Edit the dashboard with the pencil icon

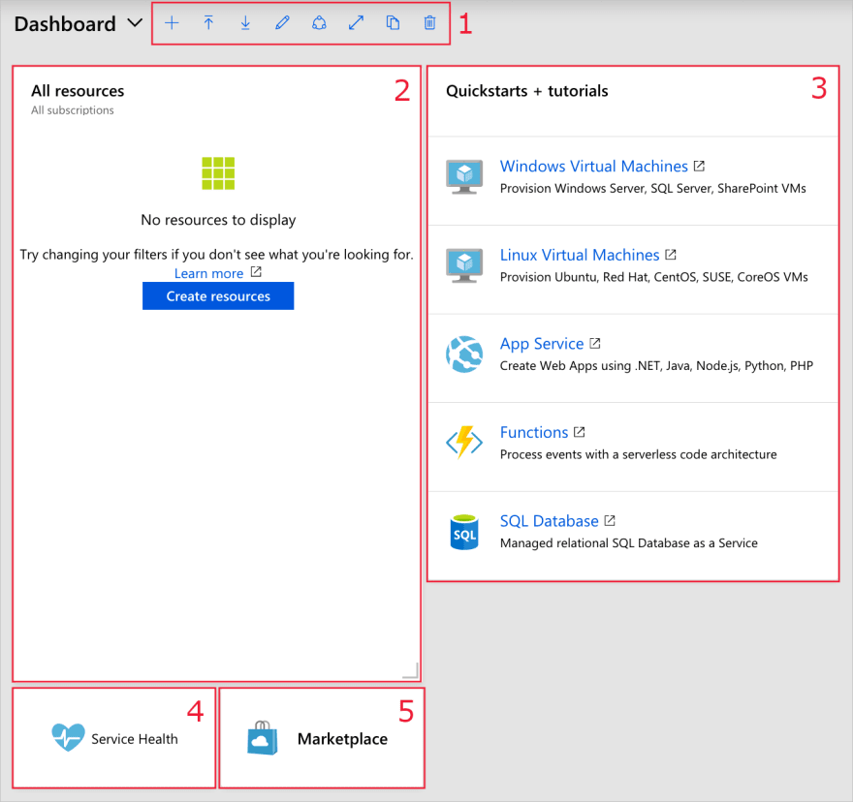point(282,23)
